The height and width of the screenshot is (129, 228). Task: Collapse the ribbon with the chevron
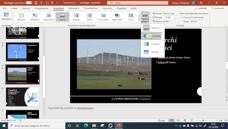tap(226, 26)
